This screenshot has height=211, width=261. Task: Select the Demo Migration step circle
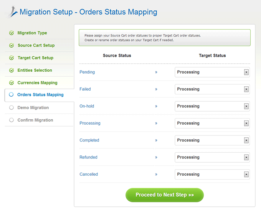(12, 107)
